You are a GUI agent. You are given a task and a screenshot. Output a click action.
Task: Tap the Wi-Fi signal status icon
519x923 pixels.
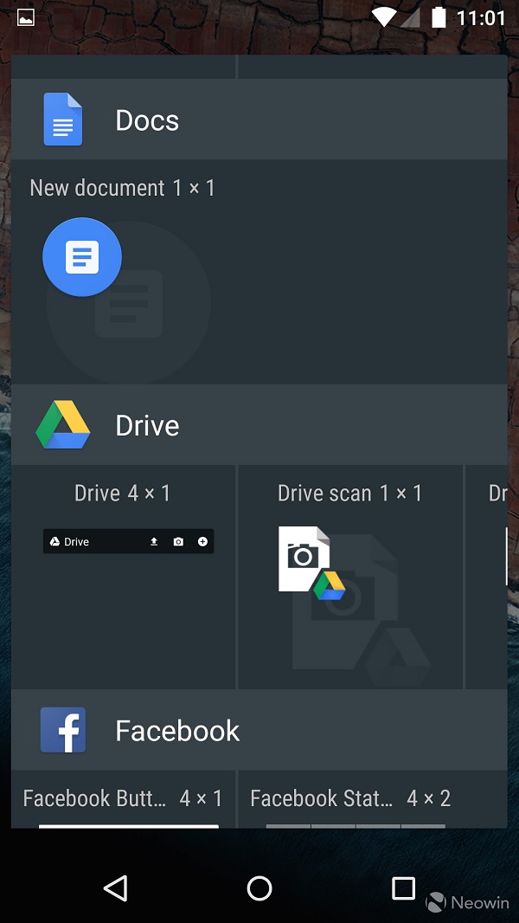(384, 17)
